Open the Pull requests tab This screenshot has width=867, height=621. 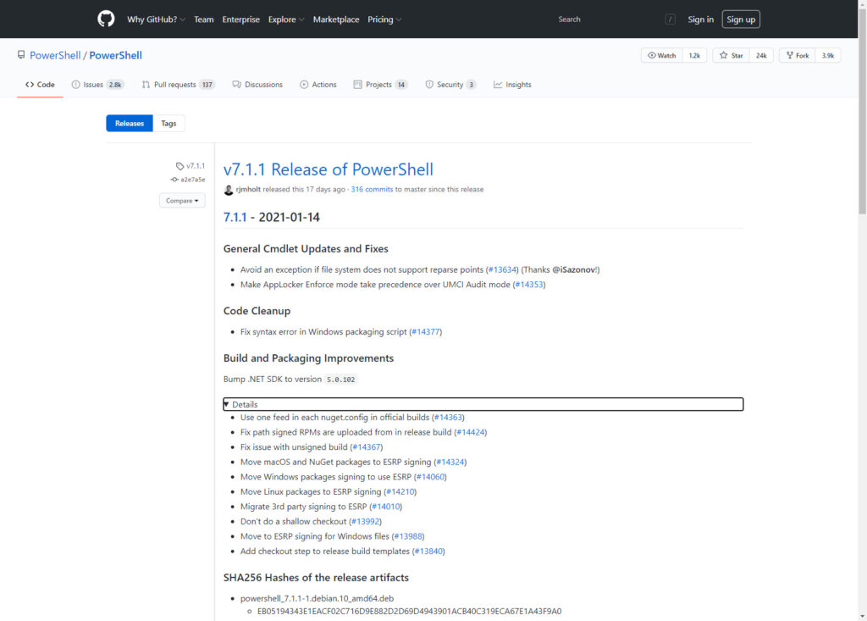pyautogui.click(x=178, y=85)
